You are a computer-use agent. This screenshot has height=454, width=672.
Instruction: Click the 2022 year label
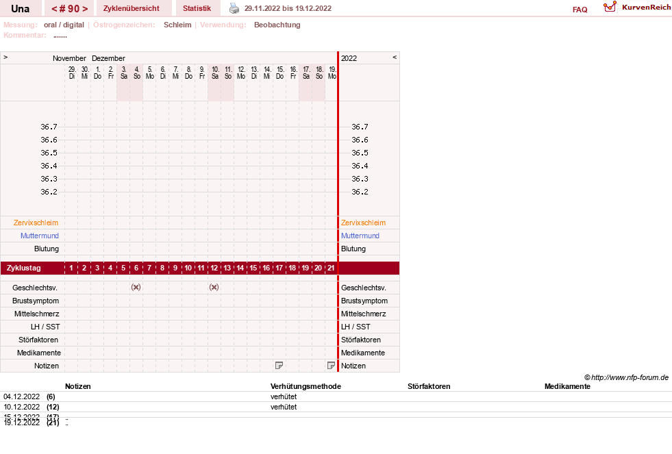pos(349,58)
